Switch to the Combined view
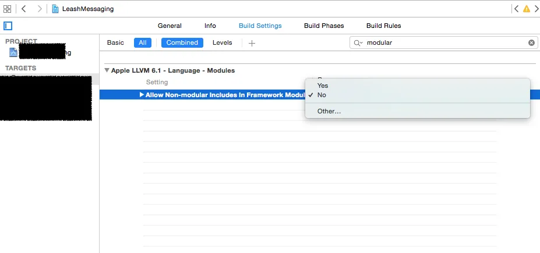The width and height of the screenshot is (540, 253). pos(182,43)
